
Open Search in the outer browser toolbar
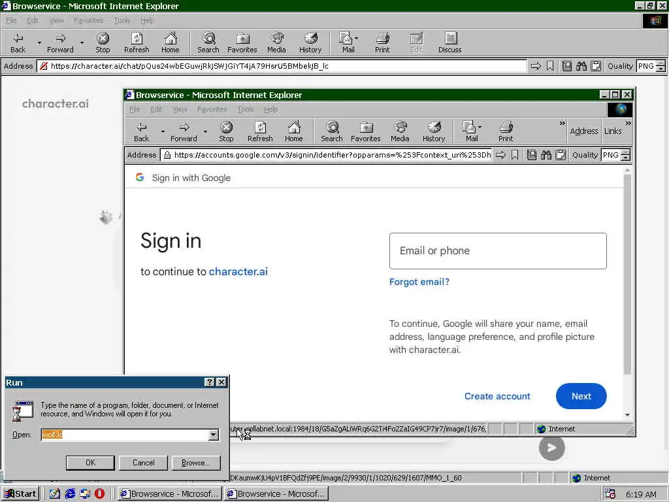208,42
